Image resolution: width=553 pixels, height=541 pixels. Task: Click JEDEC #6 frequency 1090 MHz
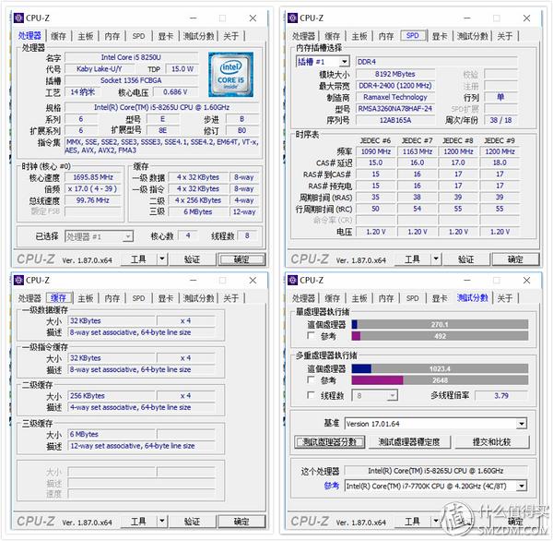pos(376,151)
